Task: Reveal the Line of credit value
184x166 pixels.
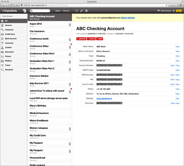Action: pos(172,84)
